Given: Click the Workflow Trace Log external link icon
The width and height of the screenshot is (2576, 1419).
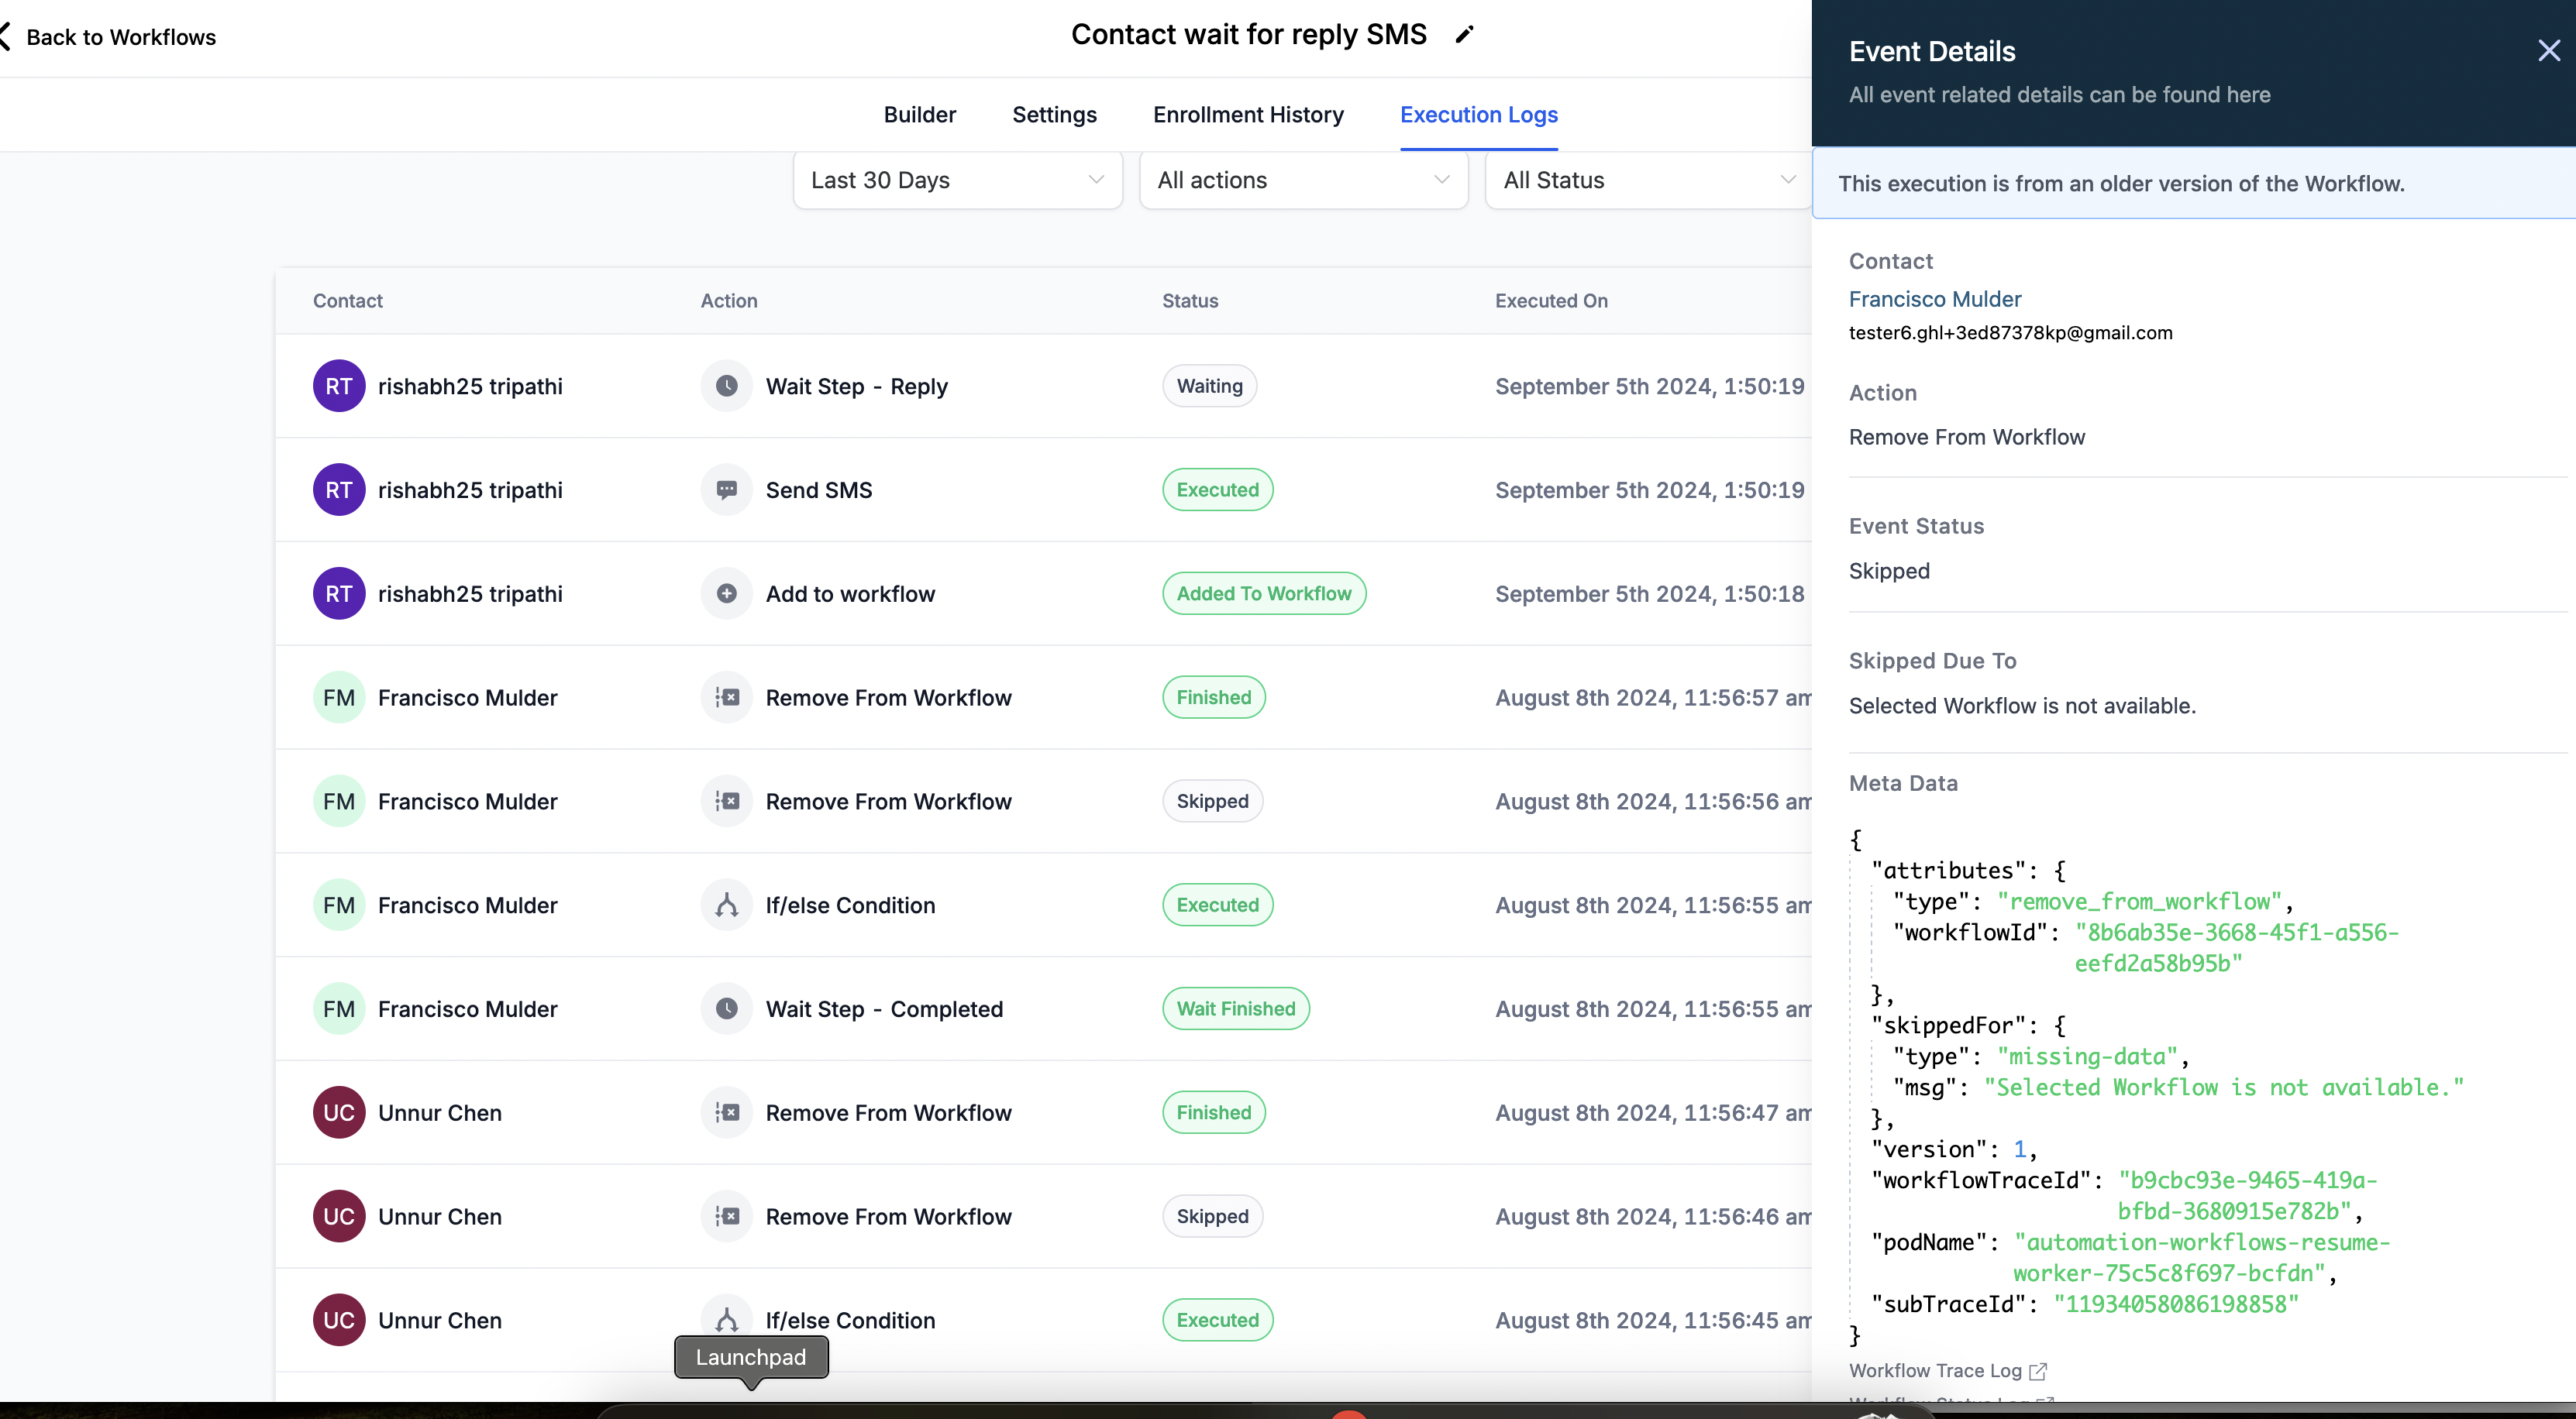Looking at the screenshot, I should (2038, 1371).
